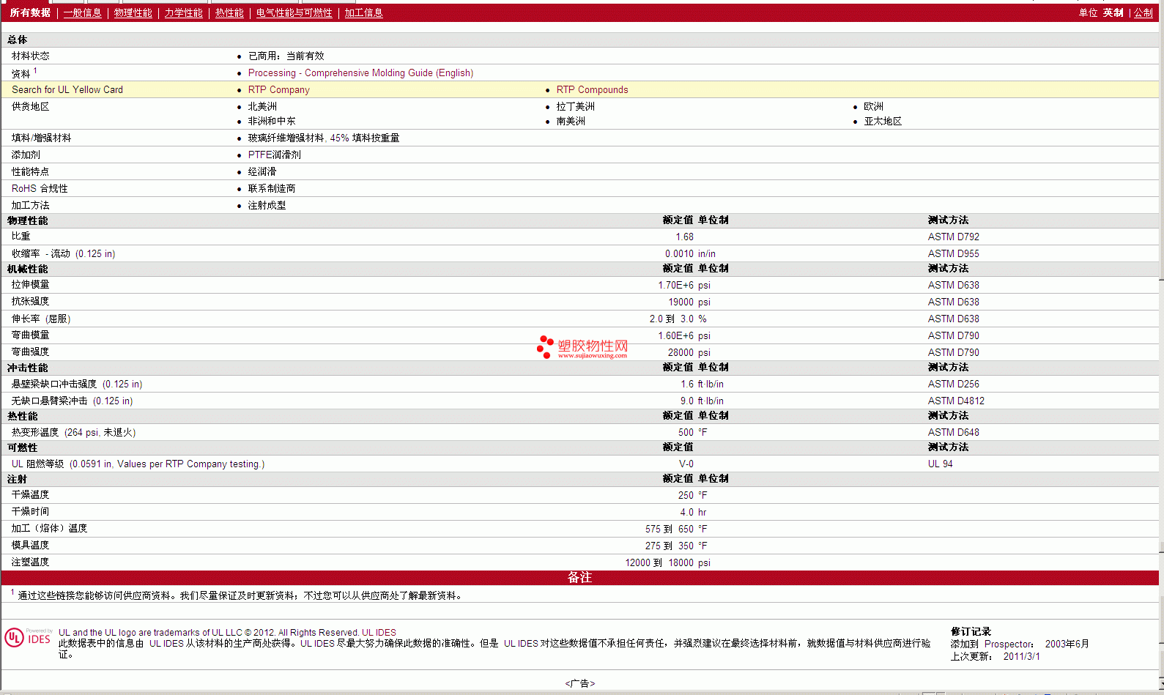The image size is (1164, 695).
Task: Click the 模具温度 row label
Action: click(x=31, y=545)
